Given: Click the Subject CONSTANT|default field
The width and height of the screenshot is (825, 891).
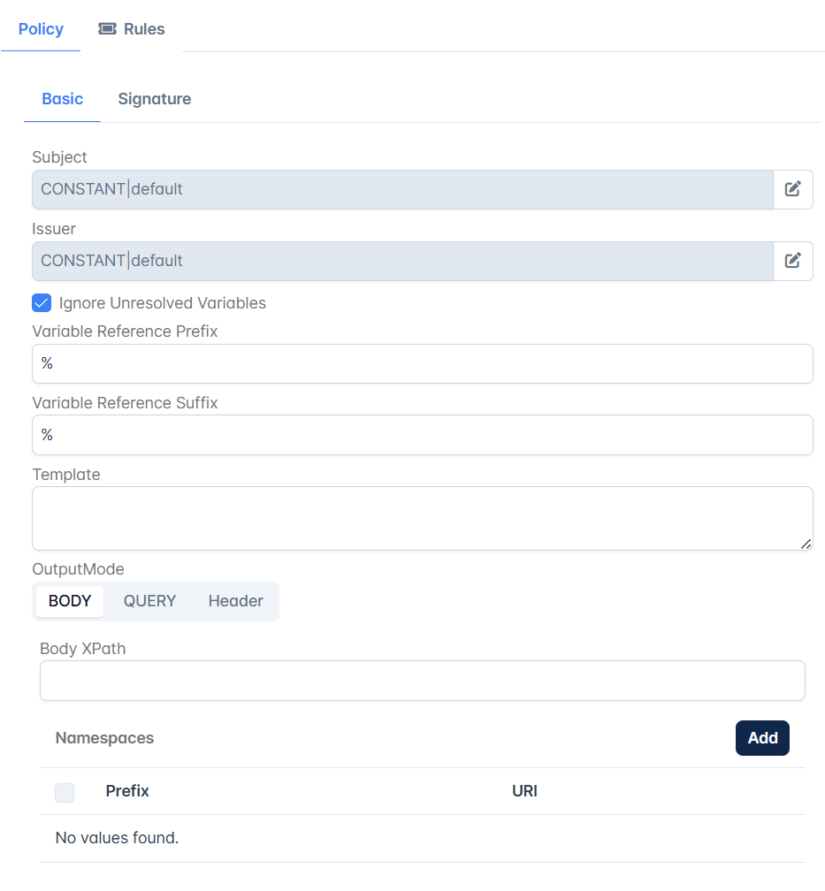Looking at the screenshot, I should (x=402, y=189).
